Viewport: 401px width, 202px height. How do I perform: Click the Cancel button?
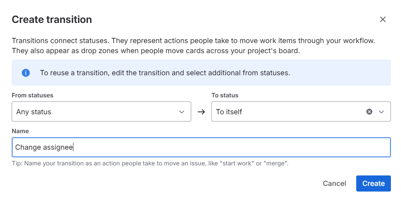click(x=334, y=183)
